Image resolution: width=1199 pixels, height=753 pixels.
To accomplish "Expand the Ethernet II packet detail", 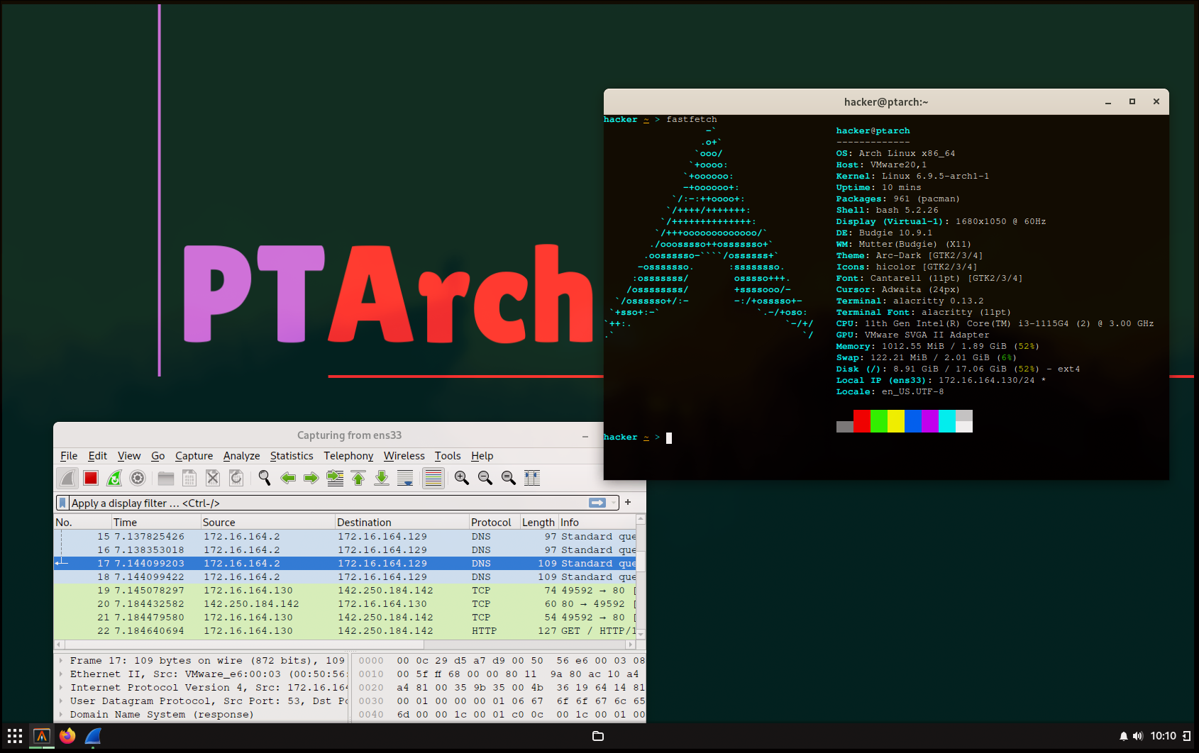I will coord(61,674).
